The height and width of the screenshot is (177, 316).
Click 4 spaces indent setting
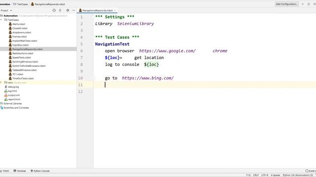tap(276, 175)
